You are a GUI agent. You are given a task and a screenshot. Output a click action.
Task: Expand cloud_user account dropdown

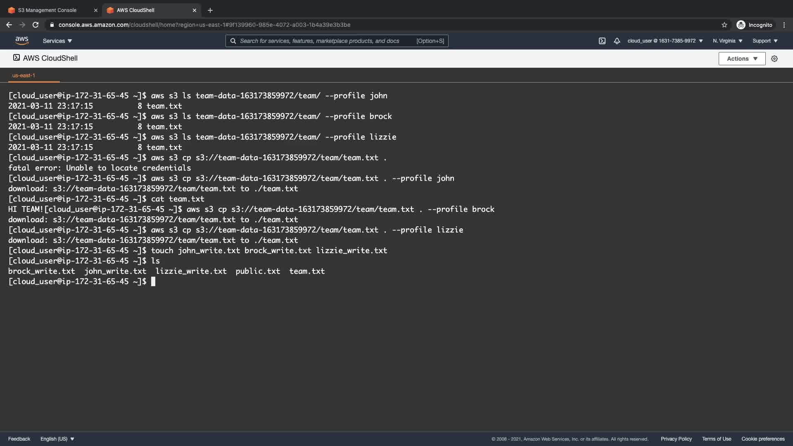pos(665,41)
